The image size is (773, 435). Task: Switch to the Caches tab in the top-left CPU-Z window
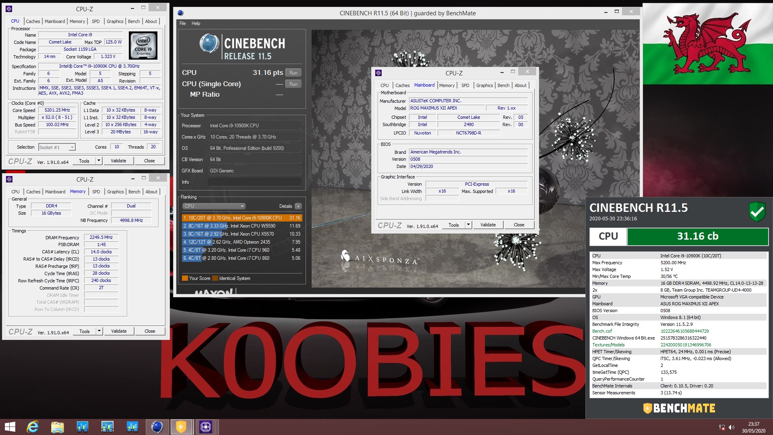click(x=33, y=21)
